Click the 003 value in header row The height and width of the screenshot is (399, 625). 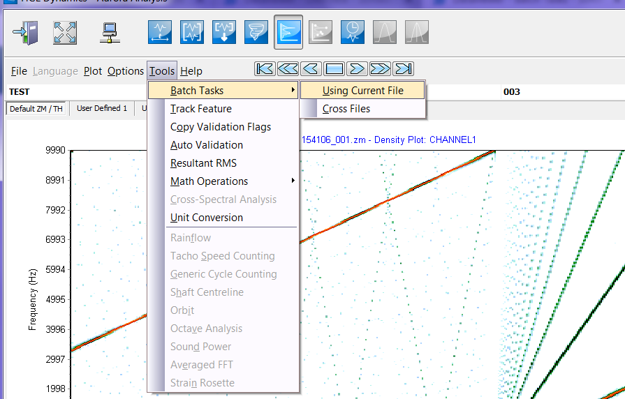point(512,92)
